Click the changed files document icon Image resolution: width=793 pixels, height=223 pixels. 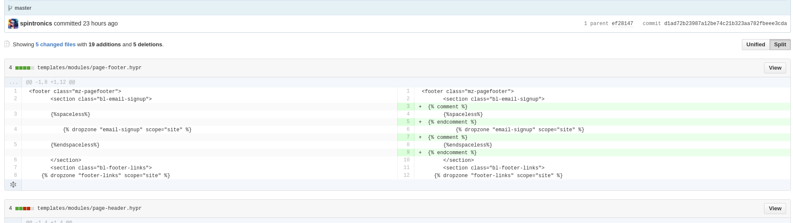pyautogui.click(x=7, y=44)
